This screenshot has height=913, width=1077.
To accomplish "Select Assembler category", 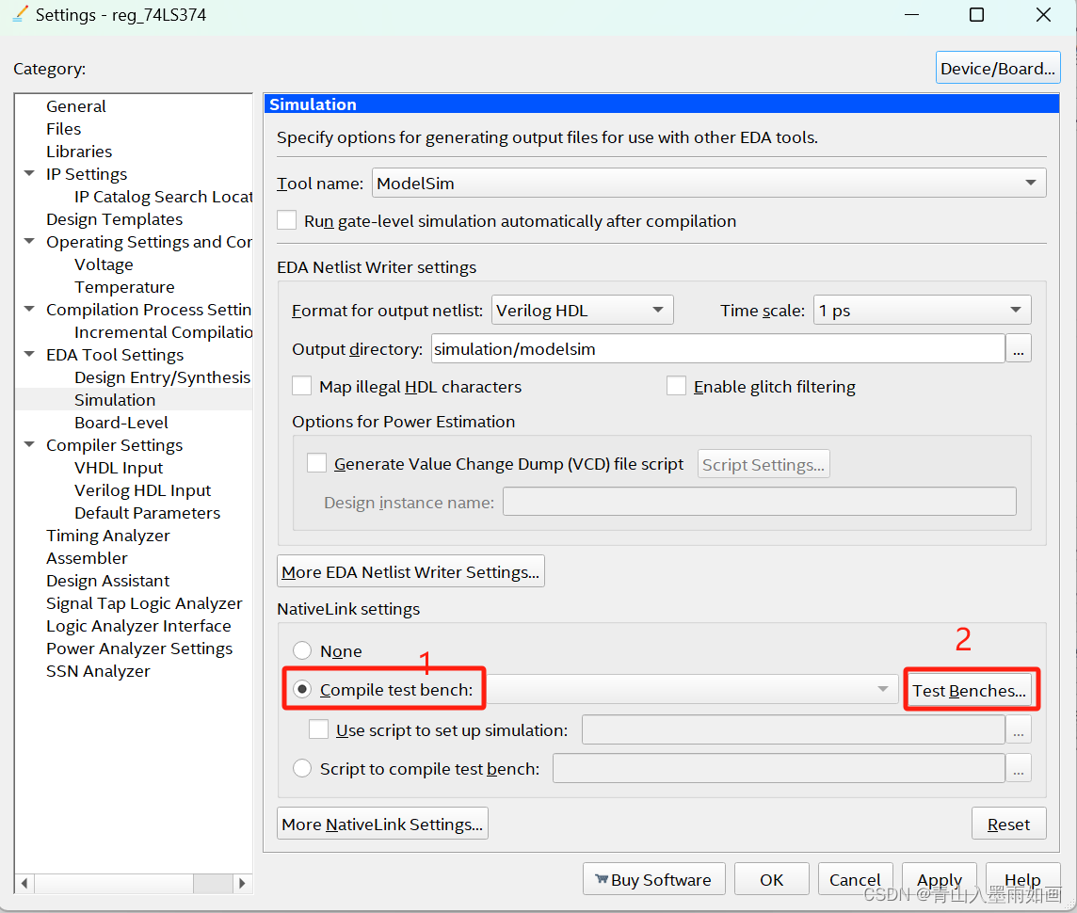I will [87, 558].
